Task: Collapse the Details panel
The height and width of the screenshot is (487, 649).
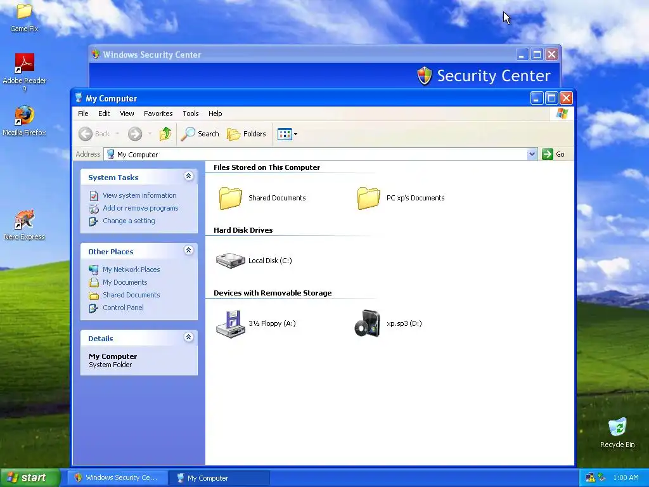Action: [188, 337]
